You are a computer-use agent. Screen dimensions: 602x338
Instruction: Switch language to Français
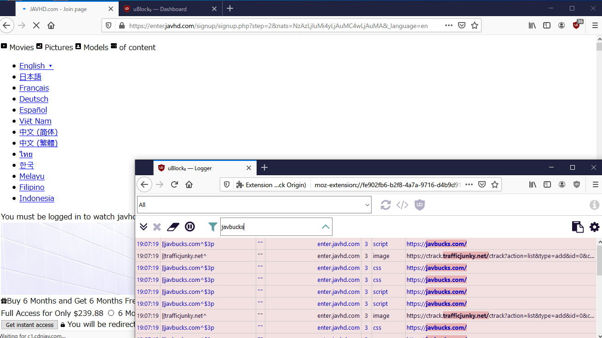pyautogui.click(x=34, y=88)
